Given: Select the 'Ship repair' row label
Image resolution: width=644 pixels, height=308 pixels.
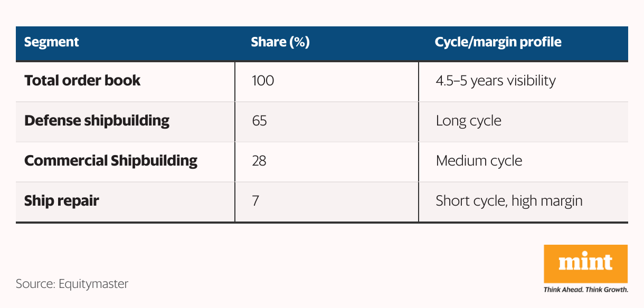Looking at the screenshot, I should [61, 201].
